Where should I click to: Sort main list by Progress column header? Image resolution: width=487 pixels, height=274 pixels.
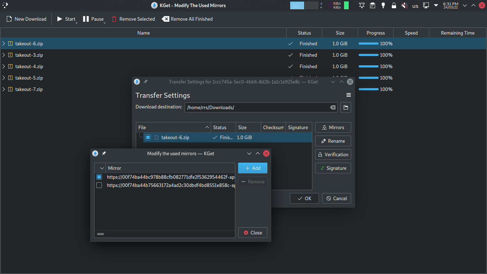[x=375, y=33]
